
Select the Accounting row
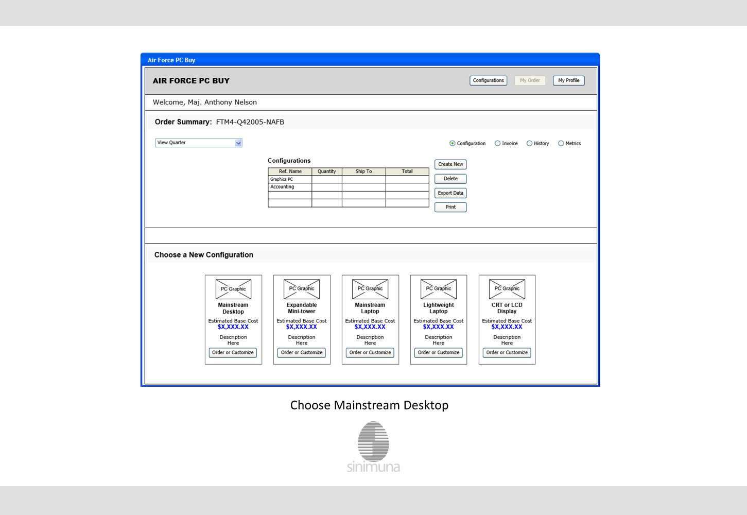pos(349,187)
